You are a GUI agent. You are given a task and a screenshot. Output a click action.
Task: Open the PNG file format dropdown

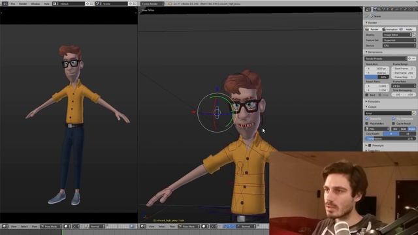(x=377, y=129)
